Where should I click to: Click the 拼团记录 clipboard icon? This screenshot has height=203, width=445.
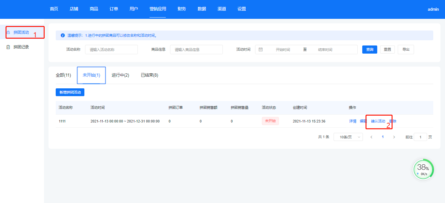[x=8, y=47]
